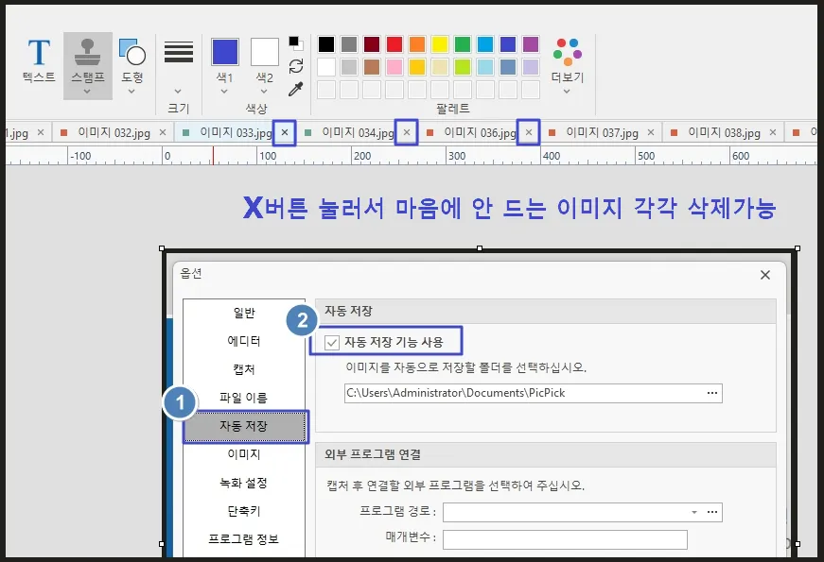
Task: Expand the 색1 dropdown chevron
Action: point(224,92)
